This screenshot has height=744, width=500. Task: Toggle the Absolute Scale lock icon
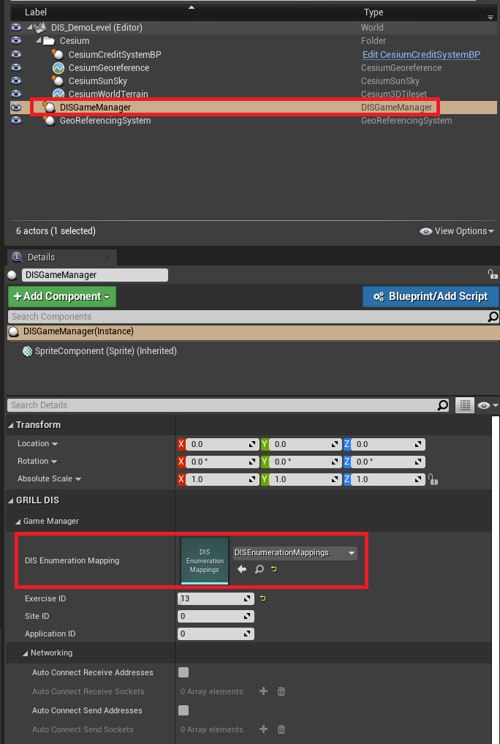point(433,479)
